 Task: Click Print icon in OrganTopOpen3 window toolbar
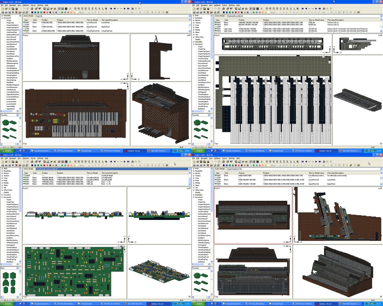[x=224, y=161]
